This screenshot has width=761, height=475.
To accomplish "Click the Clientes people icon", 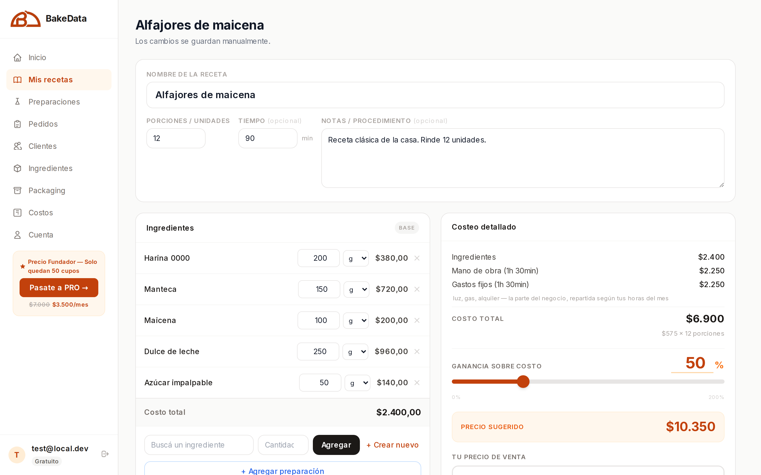I will tap(18, 146).
